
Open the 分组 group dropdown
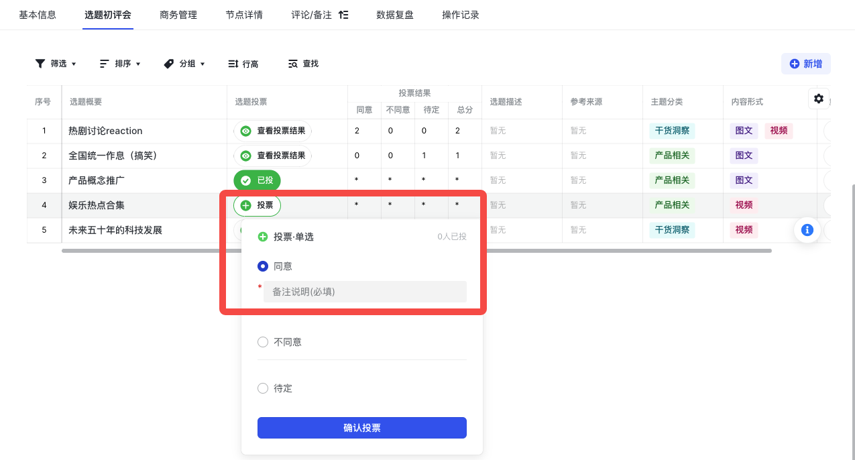184,64
